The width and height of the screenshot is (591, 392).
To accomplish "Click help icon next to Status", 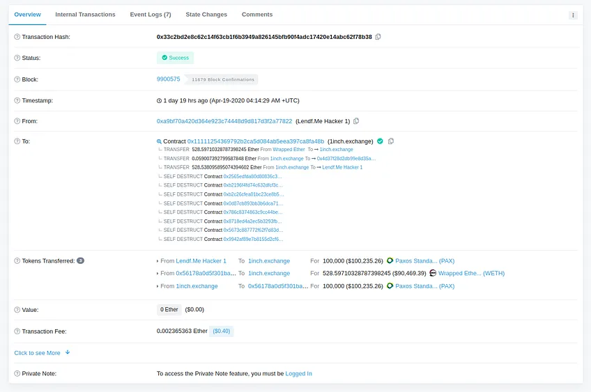I will [x=17, y=58].
